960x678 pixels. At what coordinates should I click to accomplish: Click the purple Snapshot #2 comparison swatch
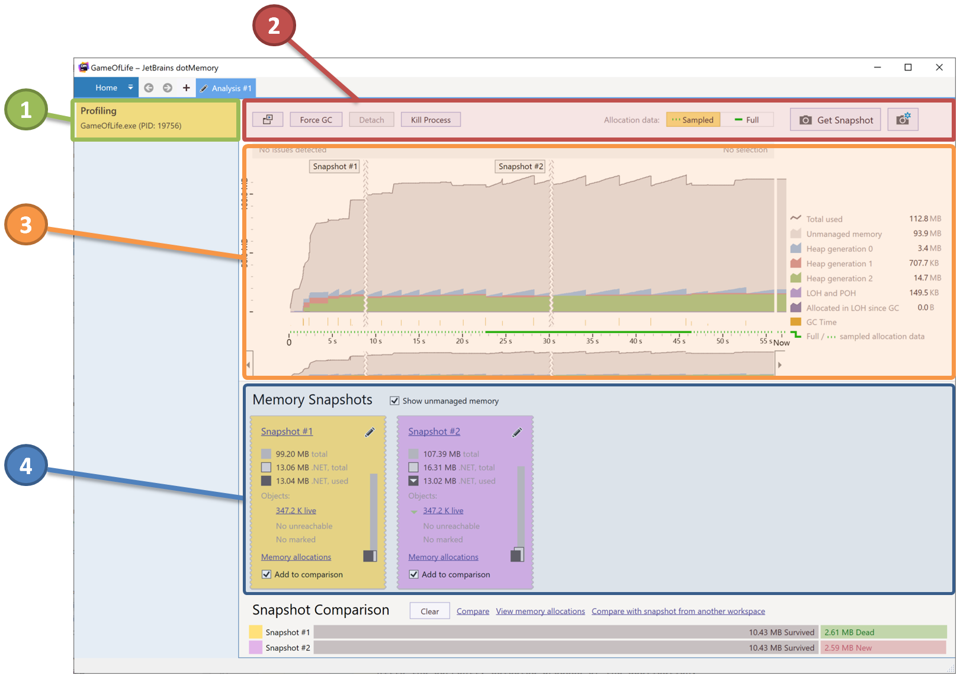point(256,648)
